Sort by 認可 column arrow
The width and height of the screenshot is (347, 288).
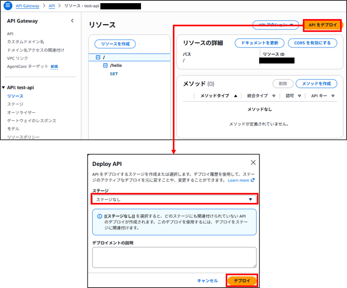point(299,96)
